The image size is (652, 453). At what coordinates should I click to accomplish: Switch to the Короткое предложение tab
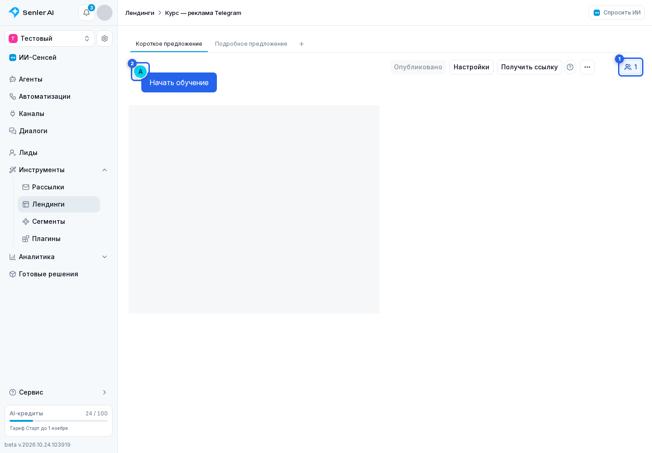click(x=169, y=44)
